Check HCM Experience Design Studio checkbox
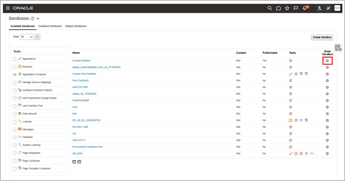This screenshot has height=181, width=345. (15, 98)
